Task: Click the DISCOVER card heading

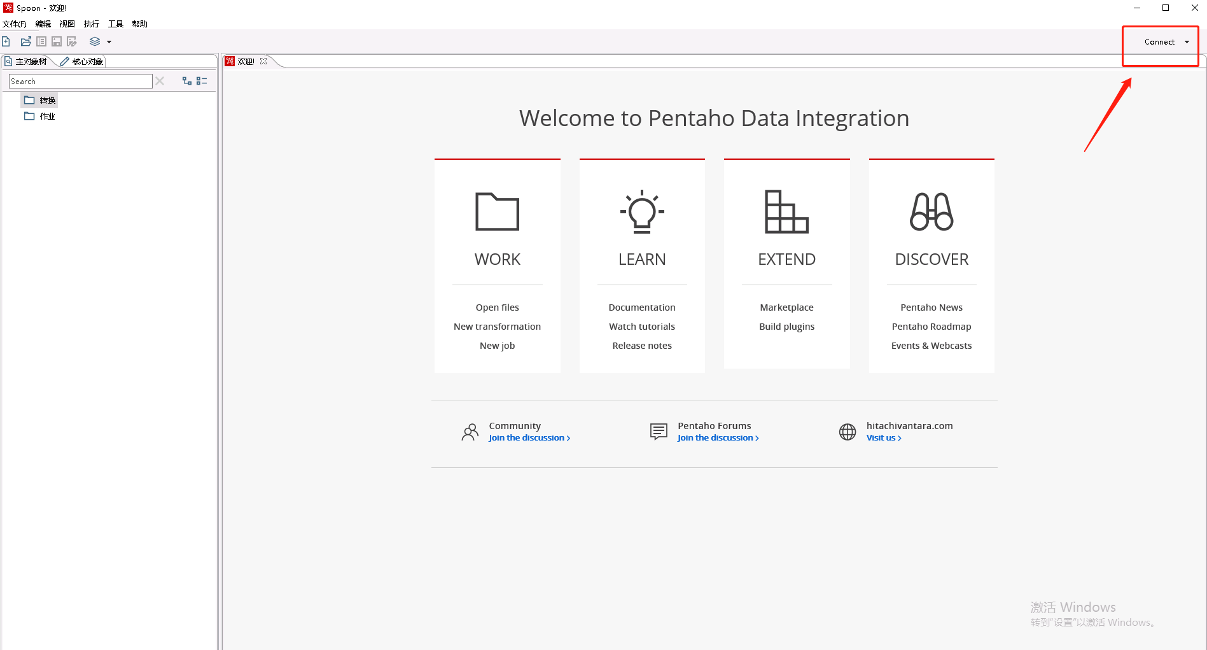Action: coord(931,260)
